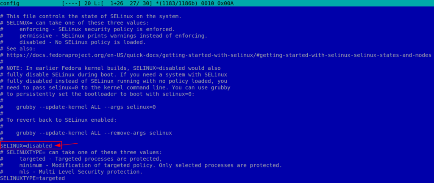The height and width of the screenshot is (183, 434).
Task: Click the 27/ 30 line counter
Action: 135,3
